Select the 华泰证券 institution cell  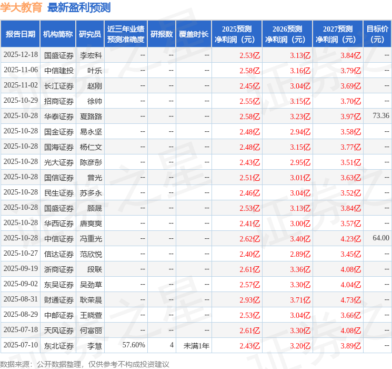point(59,116)
